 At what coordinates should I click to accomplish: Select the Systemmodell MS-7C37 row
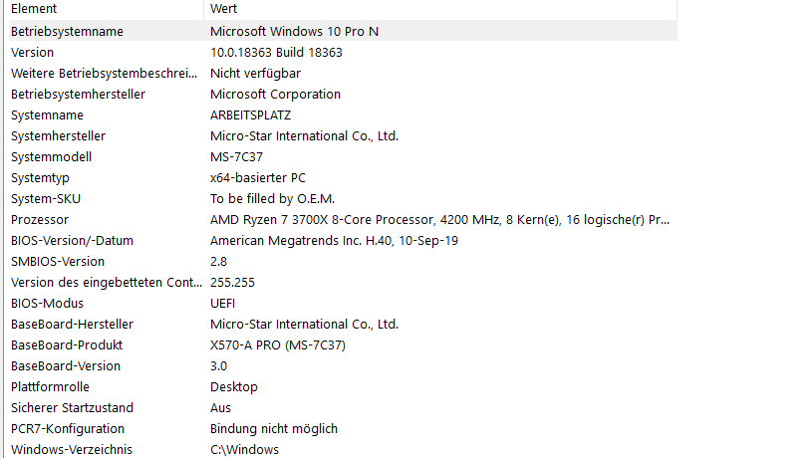coord(343,156)
